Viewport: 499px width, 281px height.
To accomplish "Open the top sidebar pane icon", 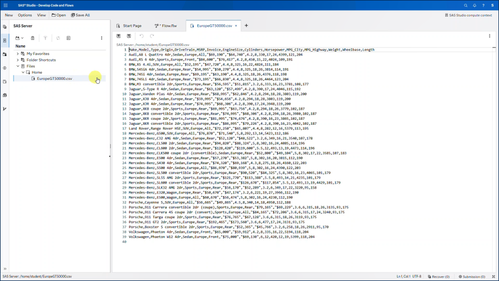I will (x=4, y=27).
